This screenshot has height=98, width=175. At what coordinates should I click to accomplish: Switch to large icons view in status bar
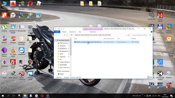[151, 77]
